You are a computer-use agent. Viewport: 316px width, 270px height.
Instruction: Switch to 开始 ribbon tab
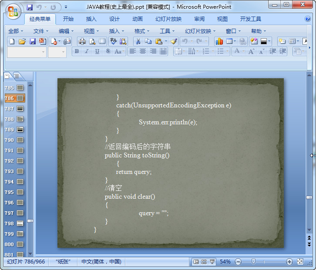click(x=68, y=19)
